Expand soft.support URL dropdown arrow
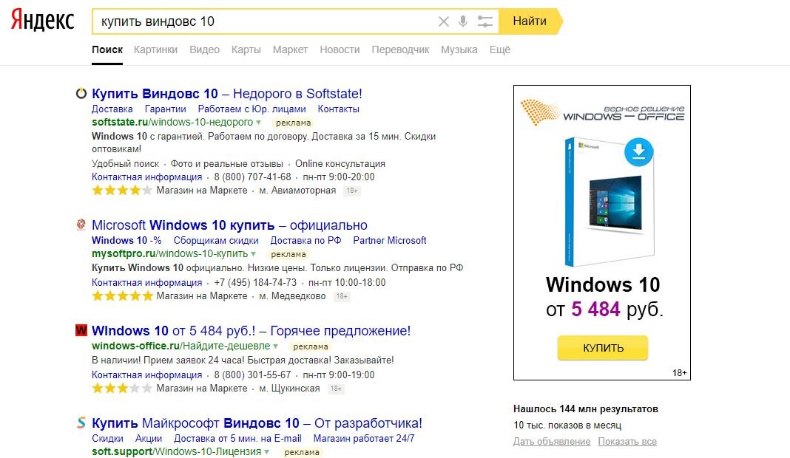 [x=266, y=451]
